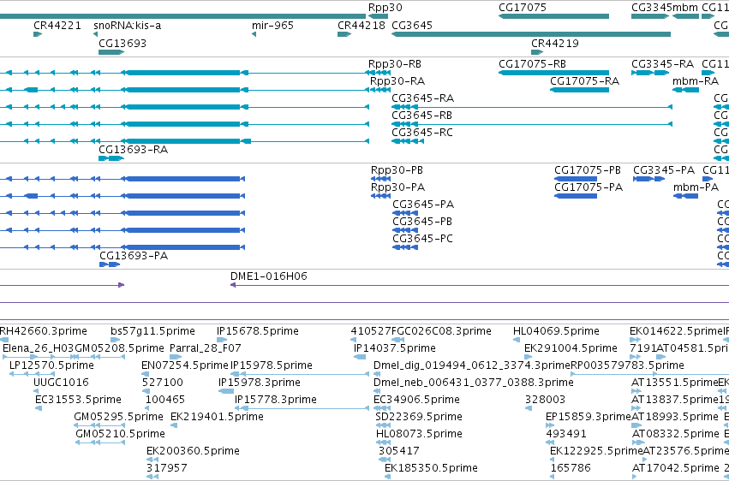Select the CG3645-RA transcript label
Screen dimensions: 729x481
422,98
